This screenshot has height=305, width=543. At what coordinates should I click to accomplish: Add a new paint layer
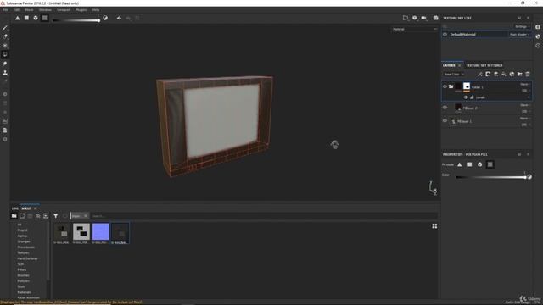pyautogui.click(x=495, y=74)
